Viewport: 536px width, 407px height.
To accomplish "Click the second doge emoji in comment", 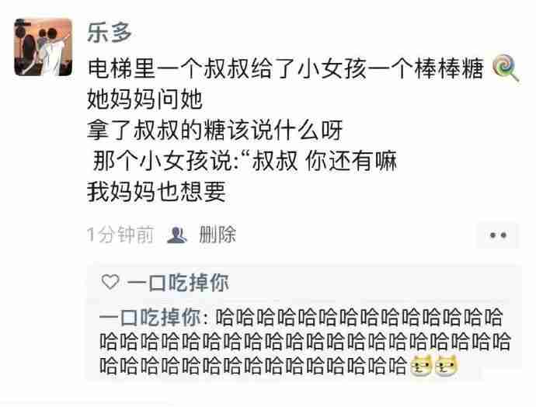I will coord(446,366).
